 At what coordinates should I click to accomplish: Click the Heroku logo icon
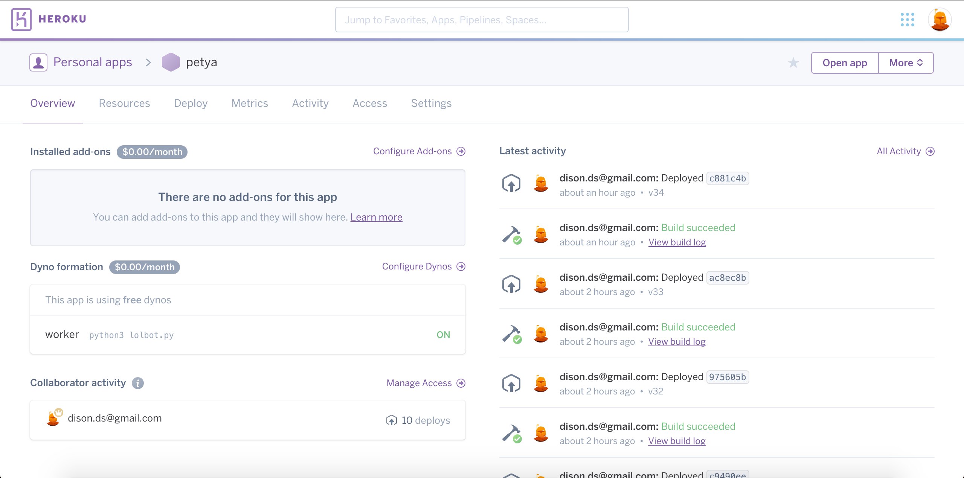(x=21, y=19)
